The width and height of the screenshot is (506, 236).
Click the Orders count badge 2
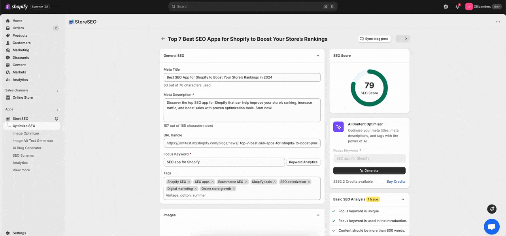coord(56,28)
